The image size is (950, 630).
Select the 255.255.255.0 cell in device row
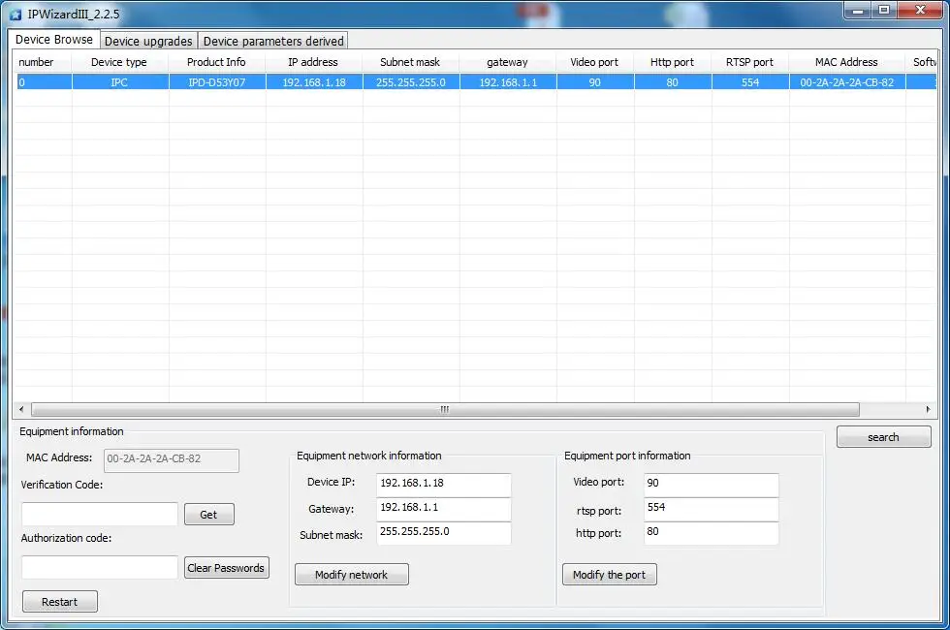[411, 81]
